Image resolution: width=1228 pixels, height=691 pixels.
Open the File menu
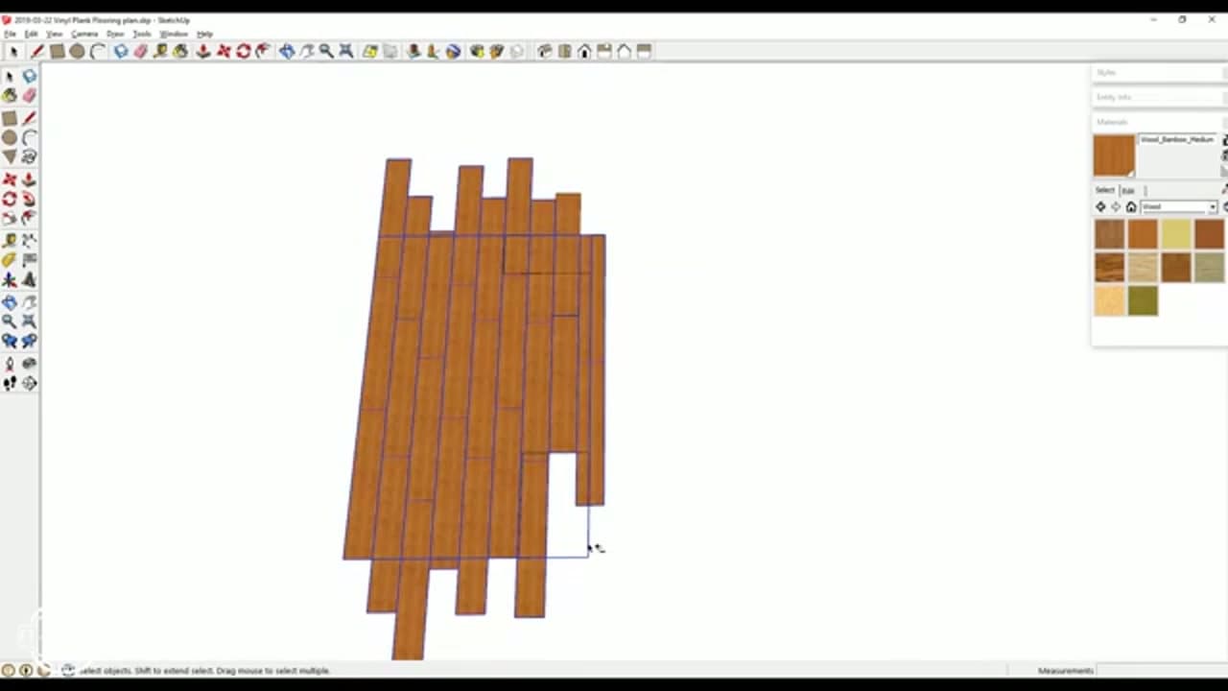10,34
